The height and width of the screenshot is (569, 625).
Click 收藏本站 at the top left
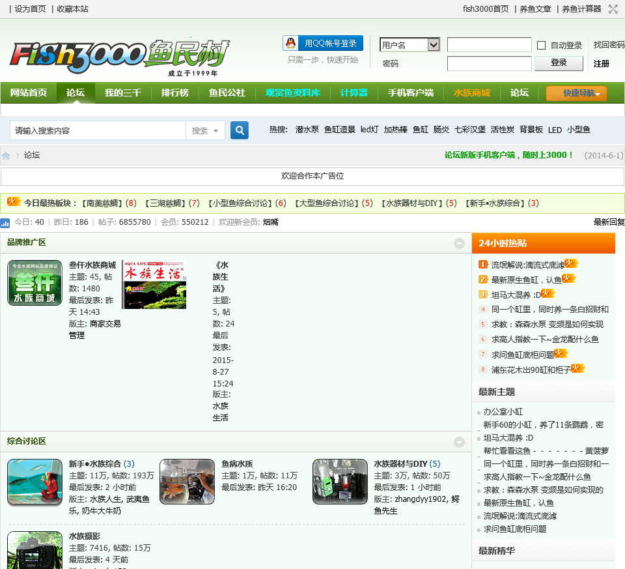click(x=72, y=8)
